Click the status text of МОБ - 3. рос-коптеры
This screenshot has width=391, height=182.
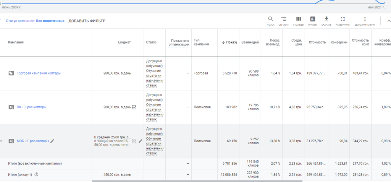click(x=155, y=141)
